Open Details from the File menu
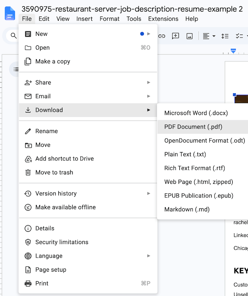 point(88,228)
